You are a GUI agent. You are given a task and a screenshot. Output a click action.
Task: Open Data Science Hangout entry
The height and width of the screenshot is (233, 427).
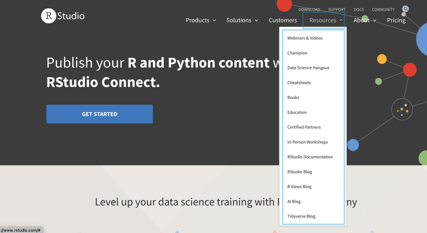(x=308, y=68)
